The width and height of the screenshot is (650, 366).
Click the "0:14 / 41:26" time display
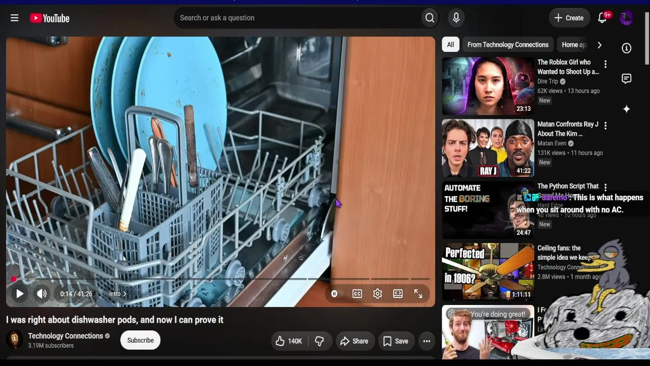point(76,294)
